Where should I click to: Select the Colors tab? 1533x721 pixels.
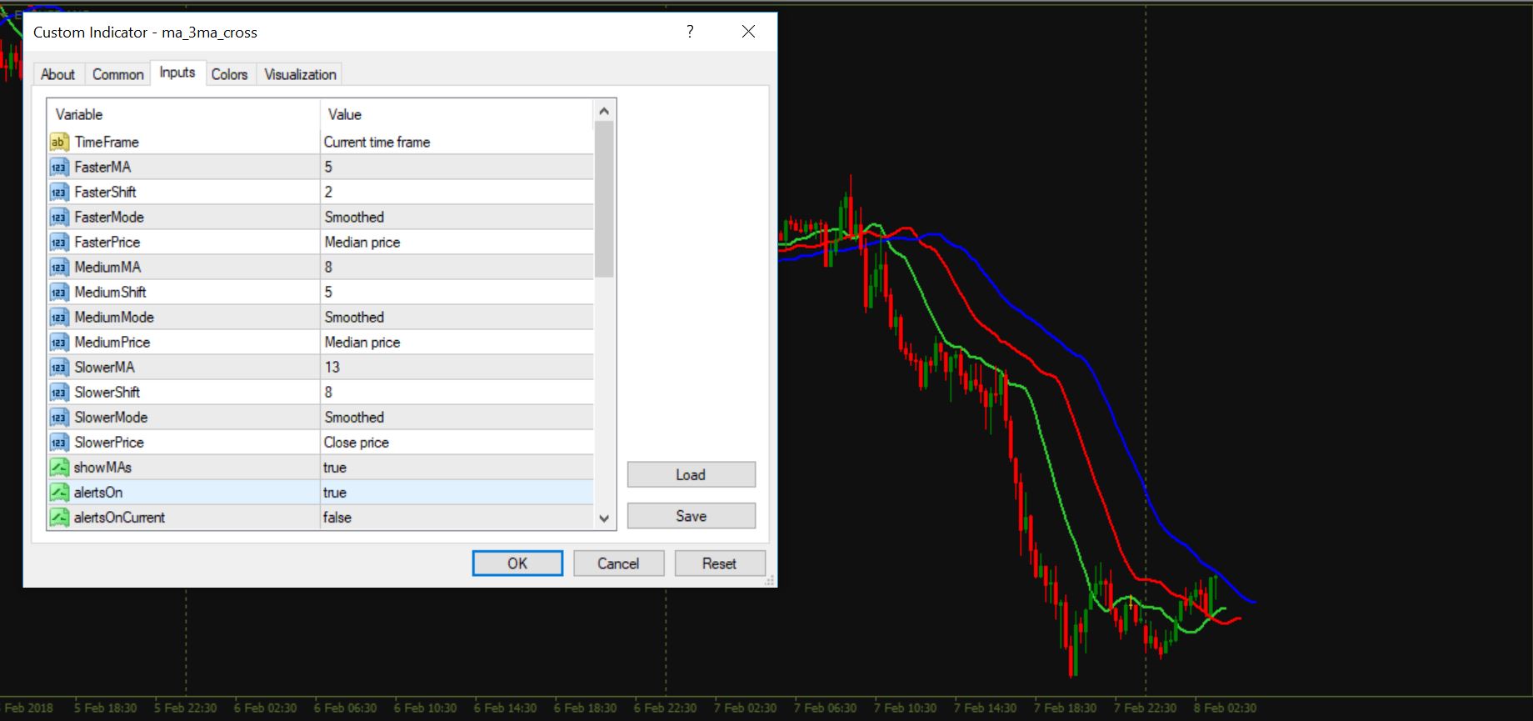229,74
